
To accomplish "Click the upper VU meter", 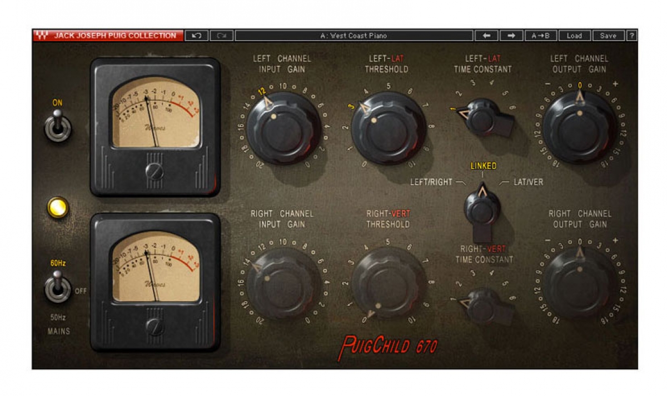I will (x=155, y=127).
